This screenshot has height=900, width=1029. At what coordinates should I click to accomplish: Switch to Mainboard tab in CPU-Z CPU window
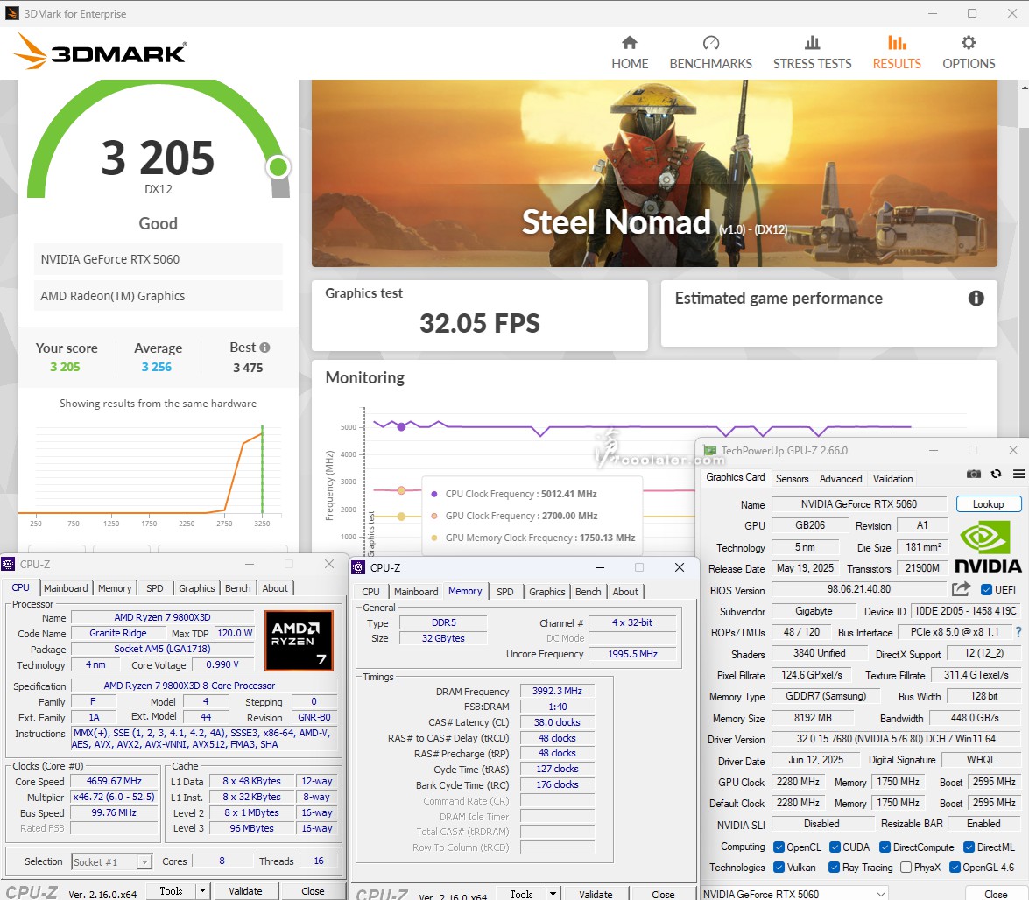tap(66, 588)
